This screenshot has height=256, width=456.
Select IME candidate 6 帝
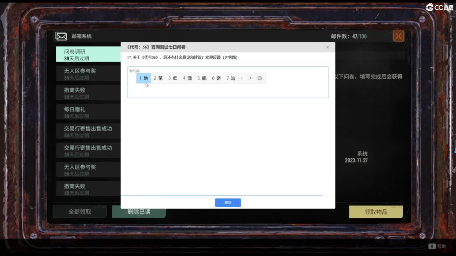[x=217, y=78]
